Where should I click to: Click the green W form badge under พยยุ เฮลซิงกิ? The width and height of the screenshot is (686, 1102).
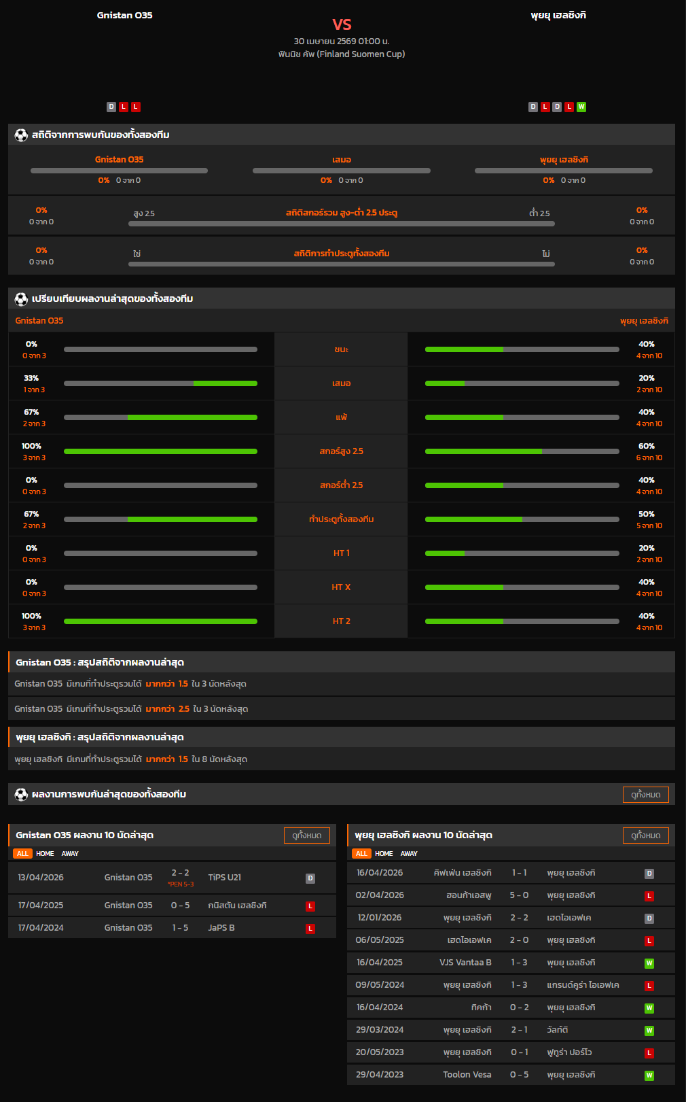pos(581,107)
